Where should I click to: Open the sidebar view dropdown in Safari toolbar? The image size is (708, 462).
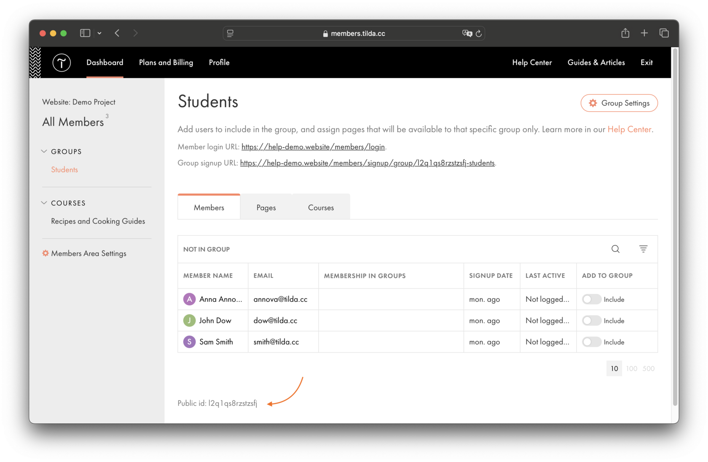pyautogui.click(x=99, y=33)
